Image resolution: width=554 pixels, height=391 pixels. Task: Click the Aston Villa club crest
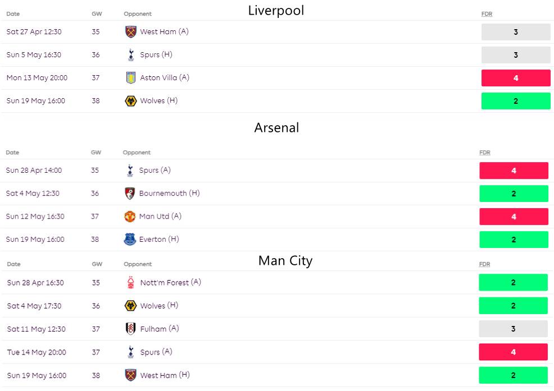[x=131, y=78]
